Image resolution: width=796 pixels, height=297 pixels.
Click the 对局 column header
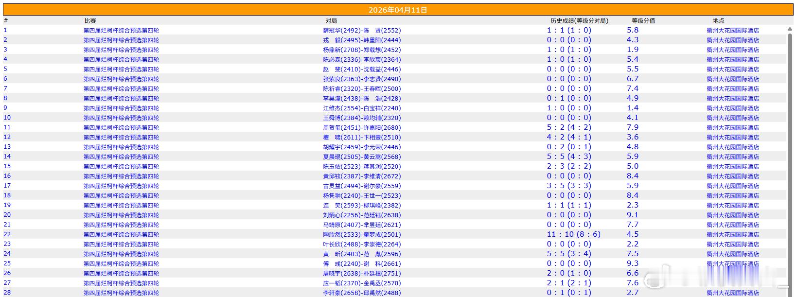[331, 20]
